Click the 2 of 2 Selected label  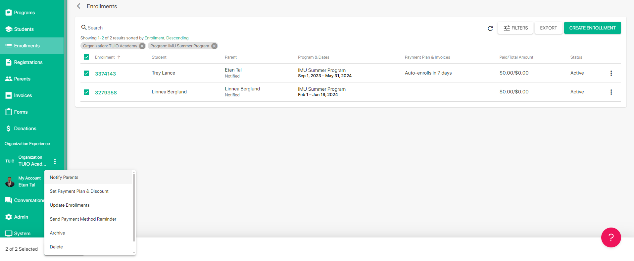(x=22, y=249)
